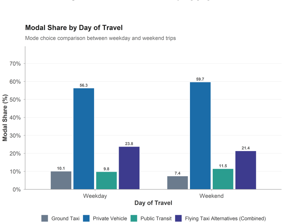This screenshot has height=224, width=284.
Task: Click the Day of Travel axis title
Action: tap(153, 203)
